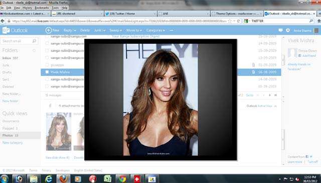321x183 pixels.
Task: Check the first sanga-subs message checkbox
Action: click(47, 36)
